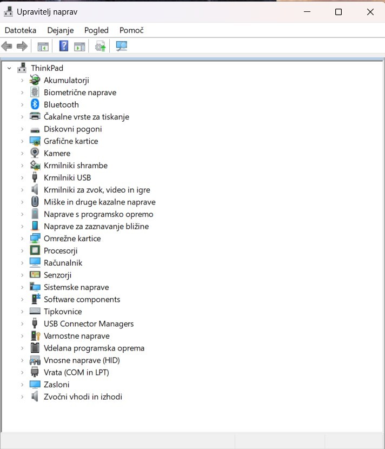Click the webcam icon next to Kamere
This screenshot has width=385, height=449.
tap(35, 153)
